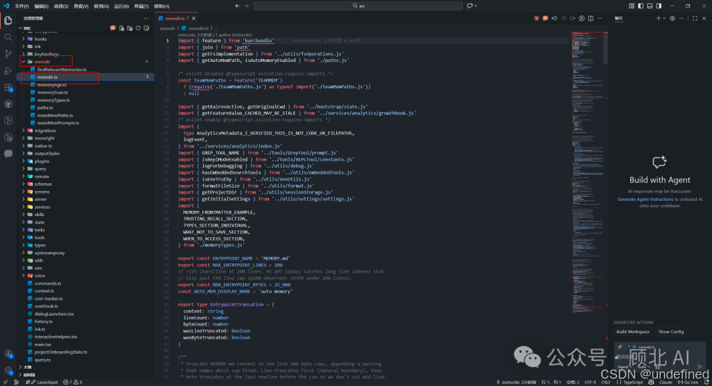Screen dimensions: 712x386
Task: Toggle the primary side bar visibility
Action: tap(641, 6)
